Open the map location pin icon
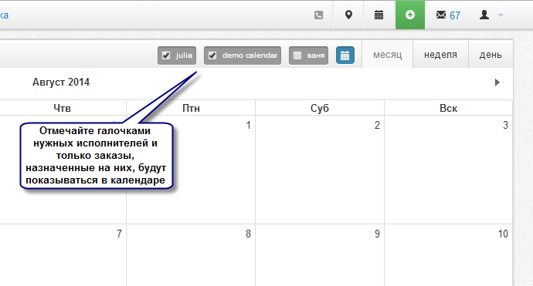The height and width of the screenshot is (286, 533). [348, 15]
